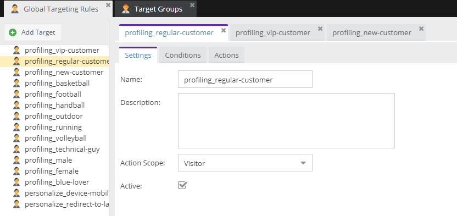Click person icon next to profiling_basketball
The height and width of the screenshot is (216, 457).
click(x=16, y=84)
